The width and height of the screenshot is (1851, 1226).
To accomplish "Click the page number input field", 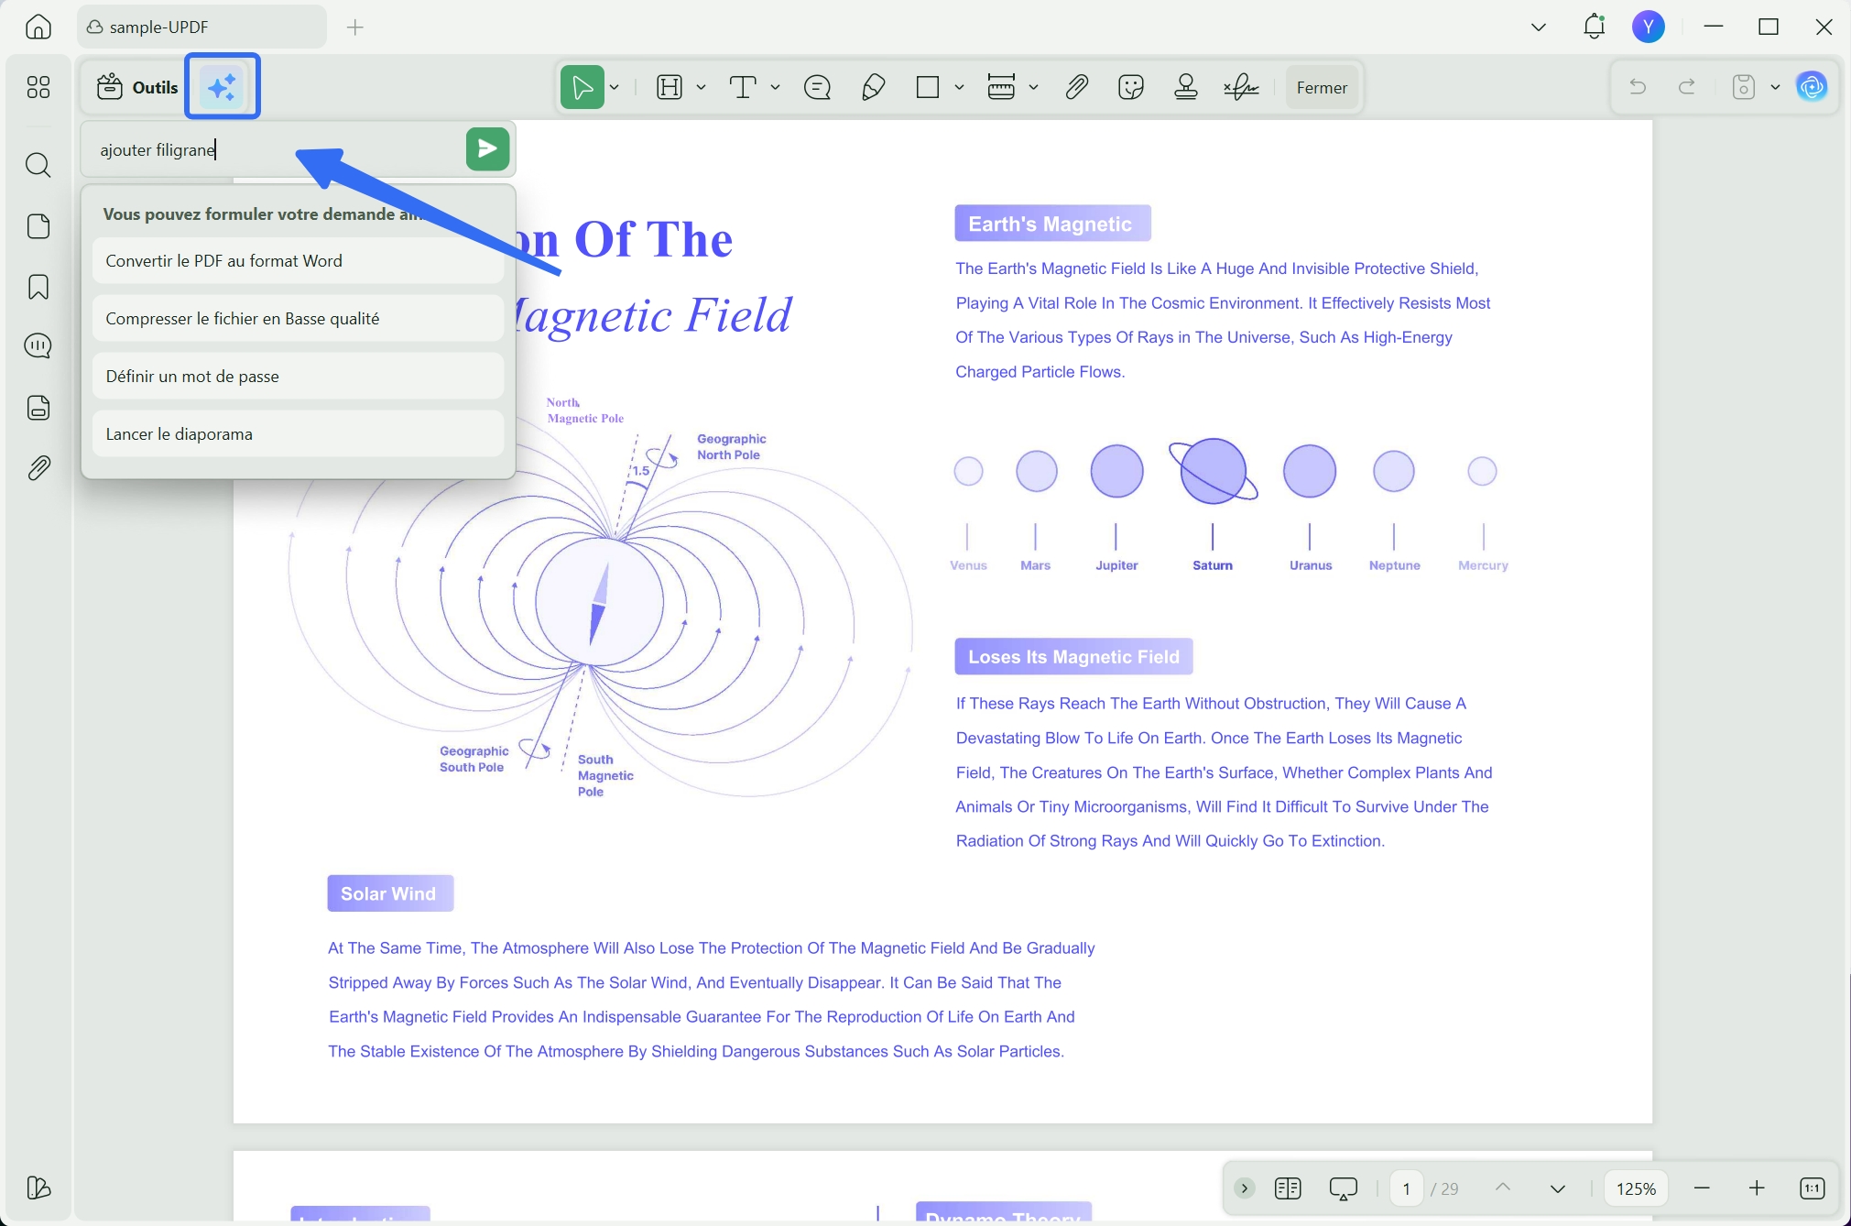I will pos(1406,1188).
